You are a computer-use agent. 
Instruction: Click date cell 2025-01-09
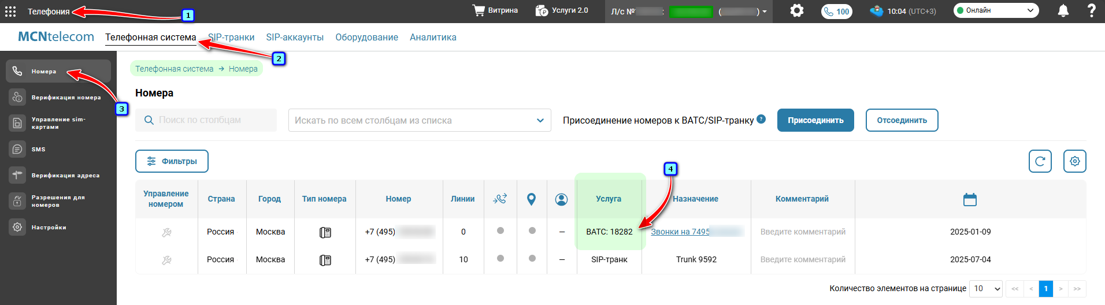coord(970,232)
